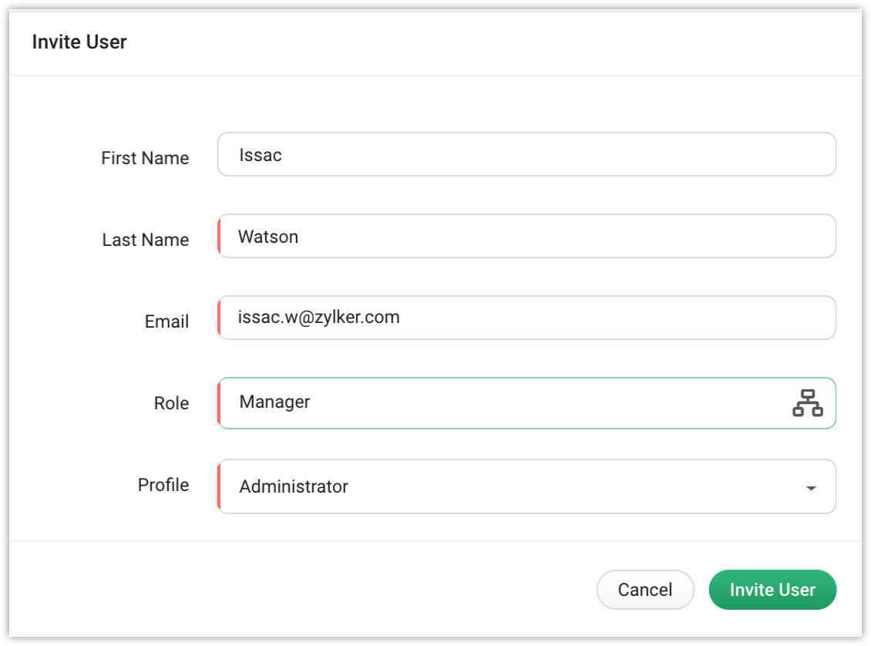Click the Profile label text

tap(163, 485)
